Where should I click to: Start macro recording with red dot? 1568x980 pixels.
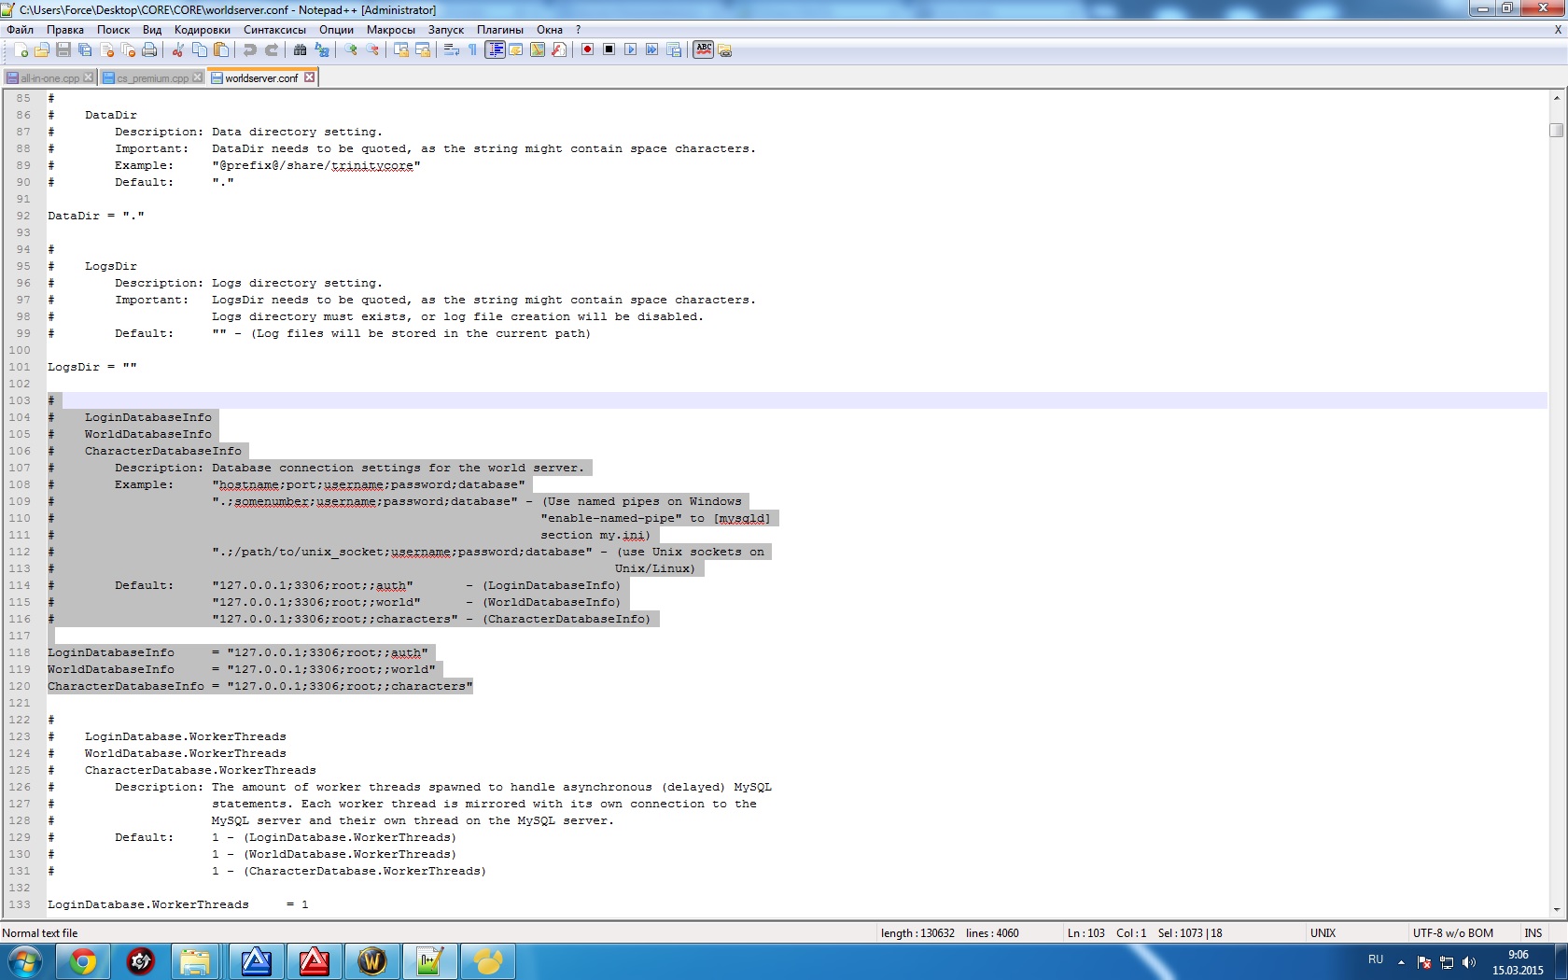(587, 49)
